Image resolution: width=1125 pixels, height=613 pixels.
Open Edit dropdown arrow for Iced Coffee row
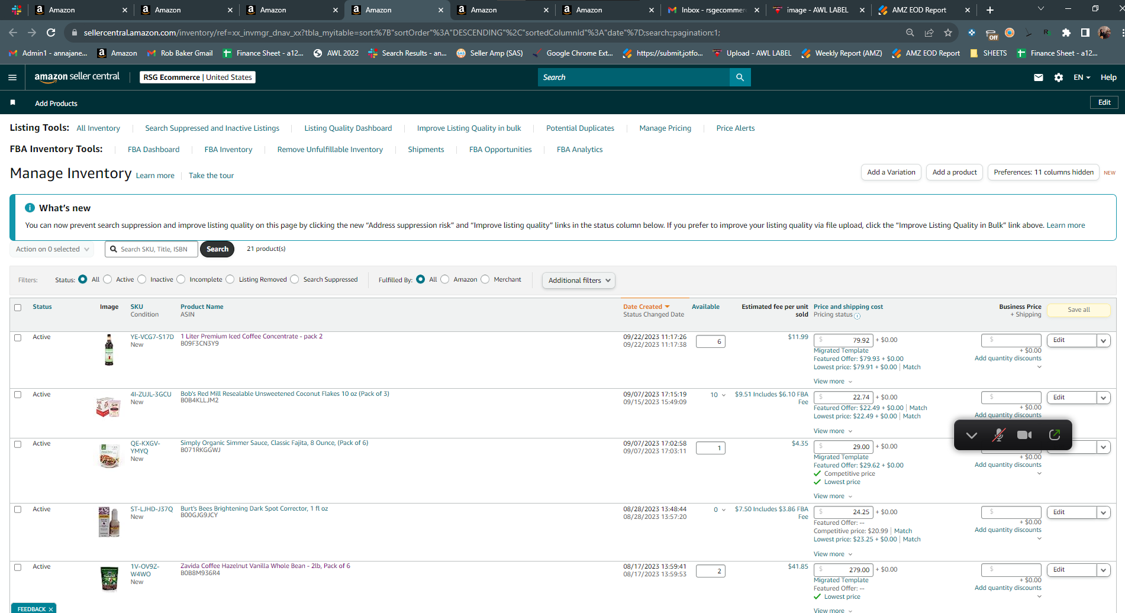1103,341
